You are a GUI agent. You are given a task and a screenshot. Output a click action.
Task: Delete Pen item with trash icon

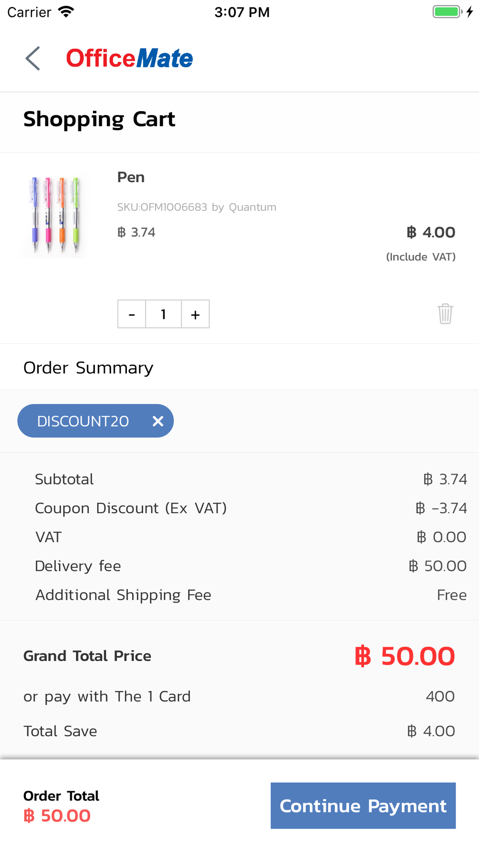click(445, 314)
